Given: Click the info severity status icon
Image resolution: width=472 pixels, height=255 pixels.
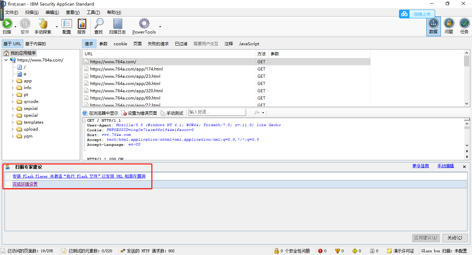Looking at the screenshot, I should click(x=372, y=251).
